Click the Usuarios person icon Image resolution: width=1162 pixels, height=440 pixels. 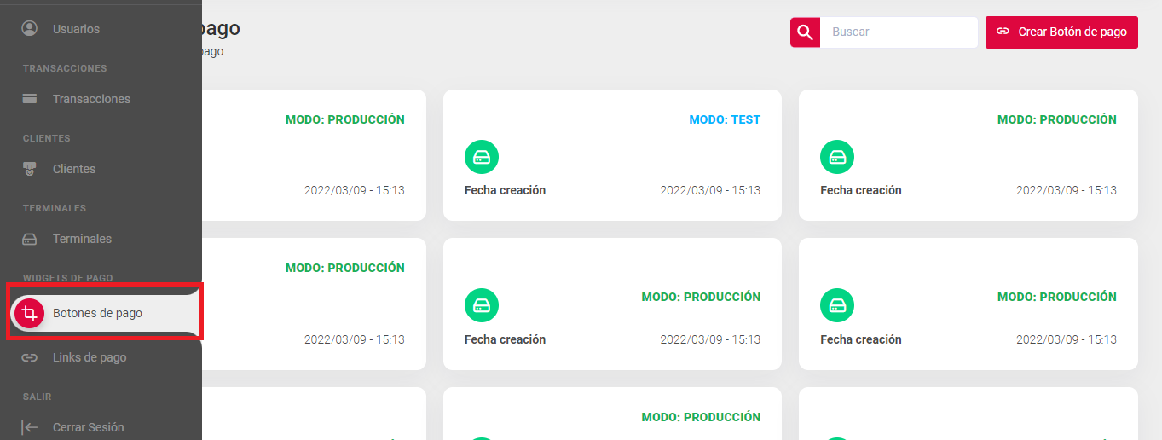click(30, 29)
